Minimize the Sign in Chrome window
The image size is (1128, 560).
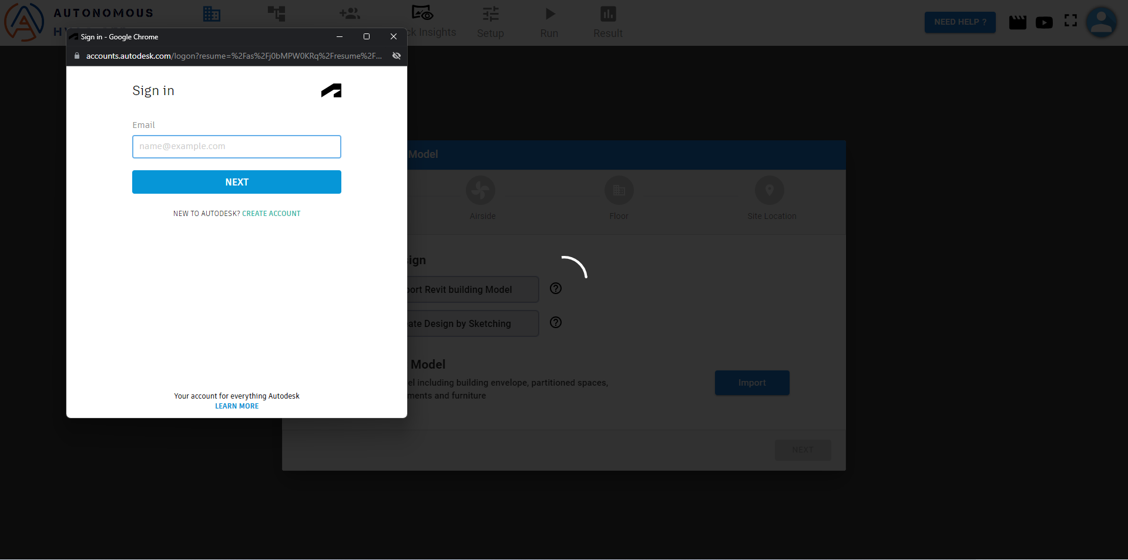click(x=340, y=36)
